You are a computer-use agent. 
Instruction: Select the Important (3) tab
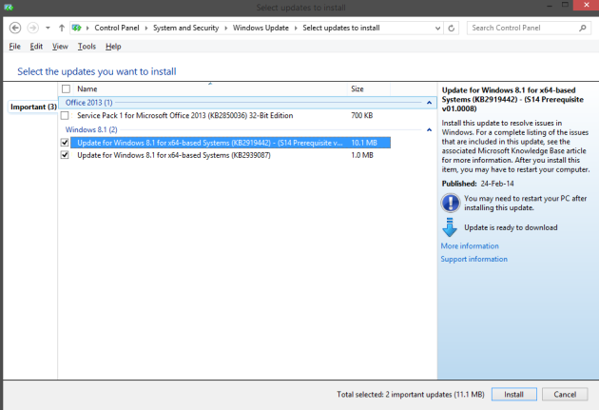coord(33,107)
